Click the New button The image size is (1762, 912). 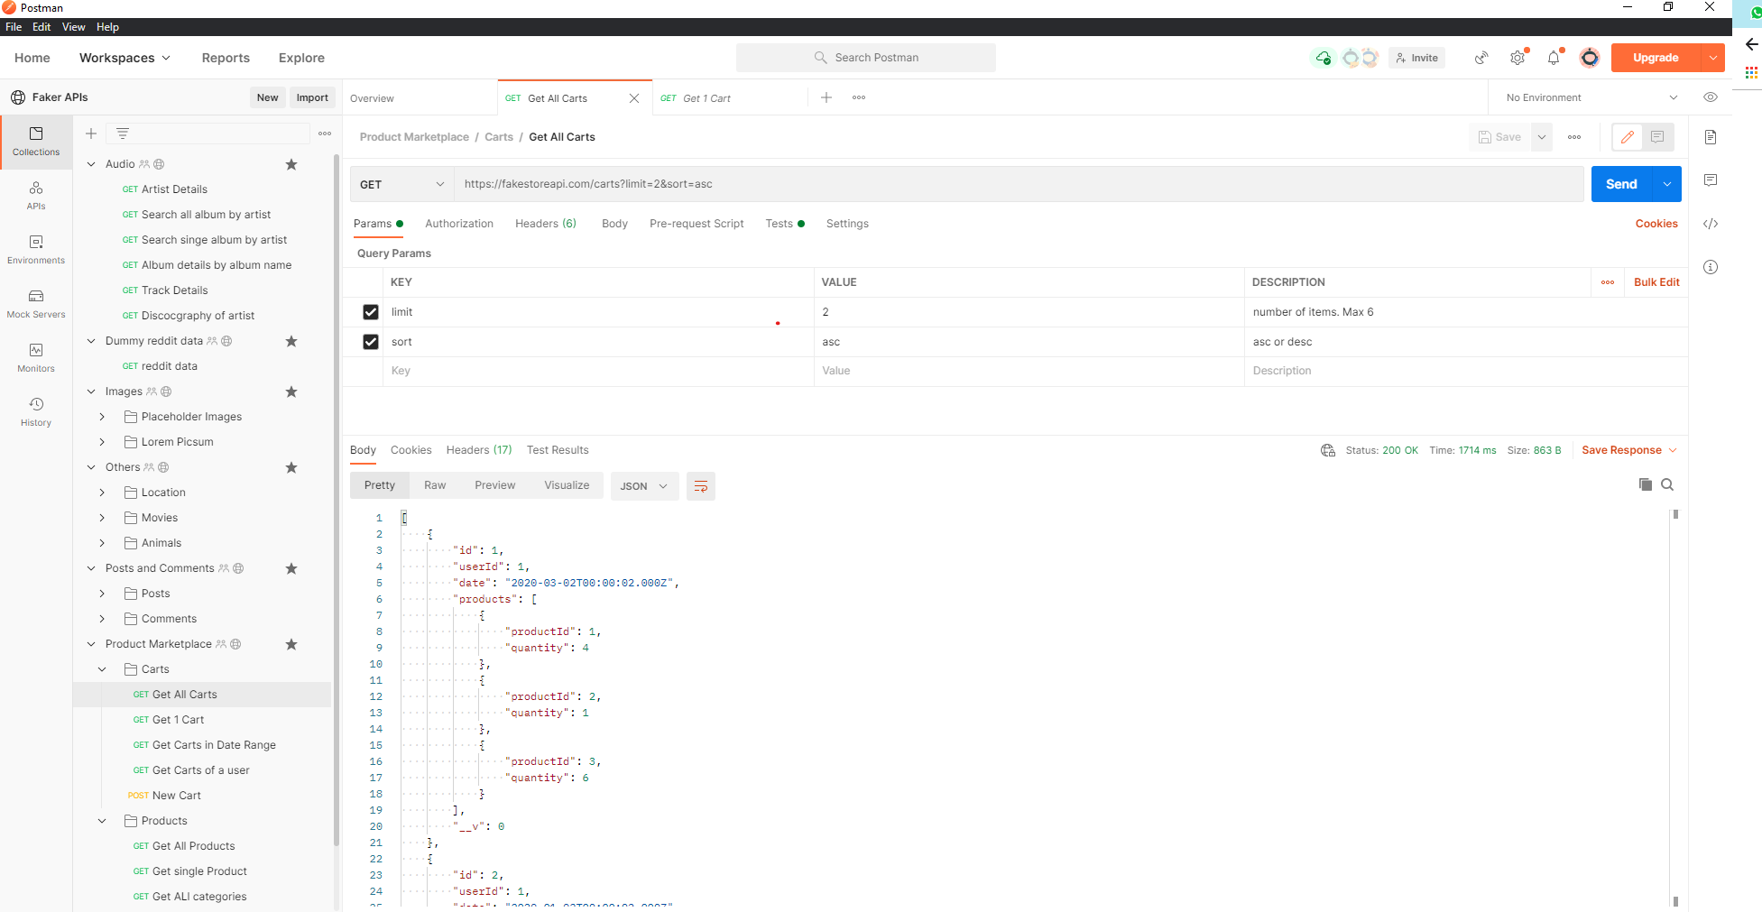(x=267, y=97)
